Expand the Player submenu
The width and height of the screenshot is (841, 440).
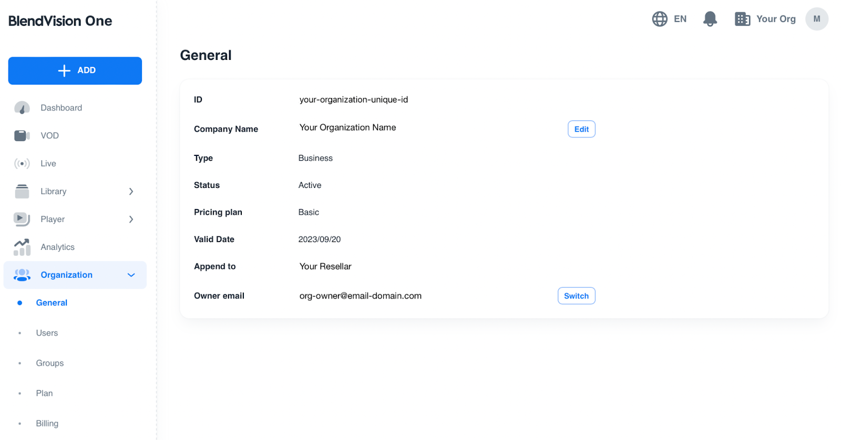coord(131,219)
